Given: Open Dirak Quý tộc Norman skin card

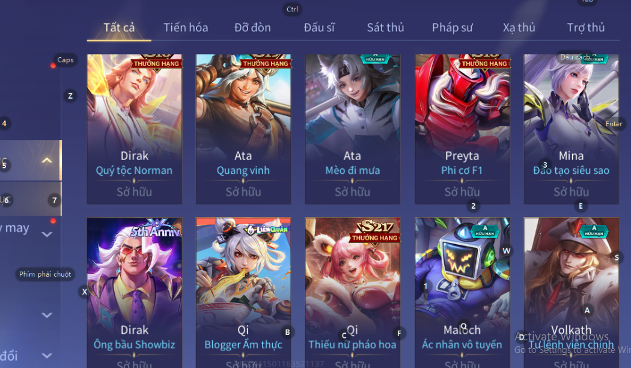Looking at the screenshot, I should pos(135,129).
